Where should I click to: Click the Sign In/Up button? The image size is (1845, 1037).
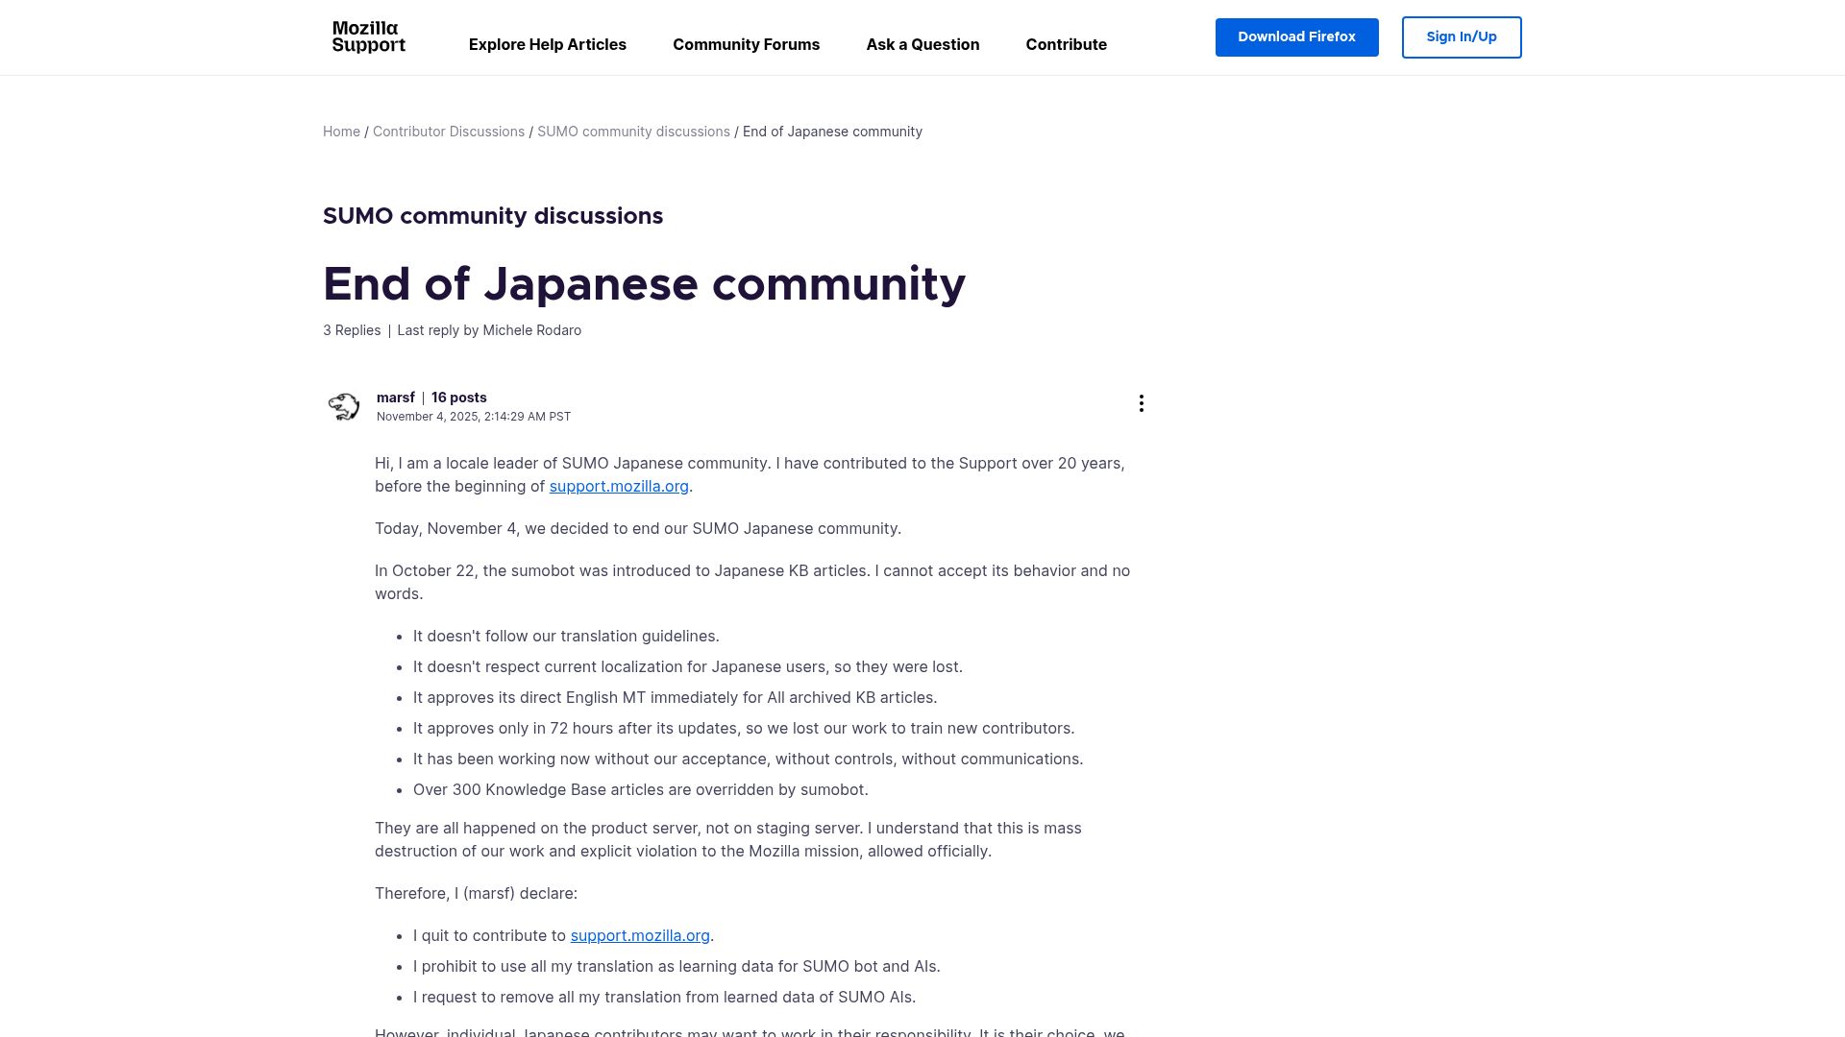coord(1461,37)
